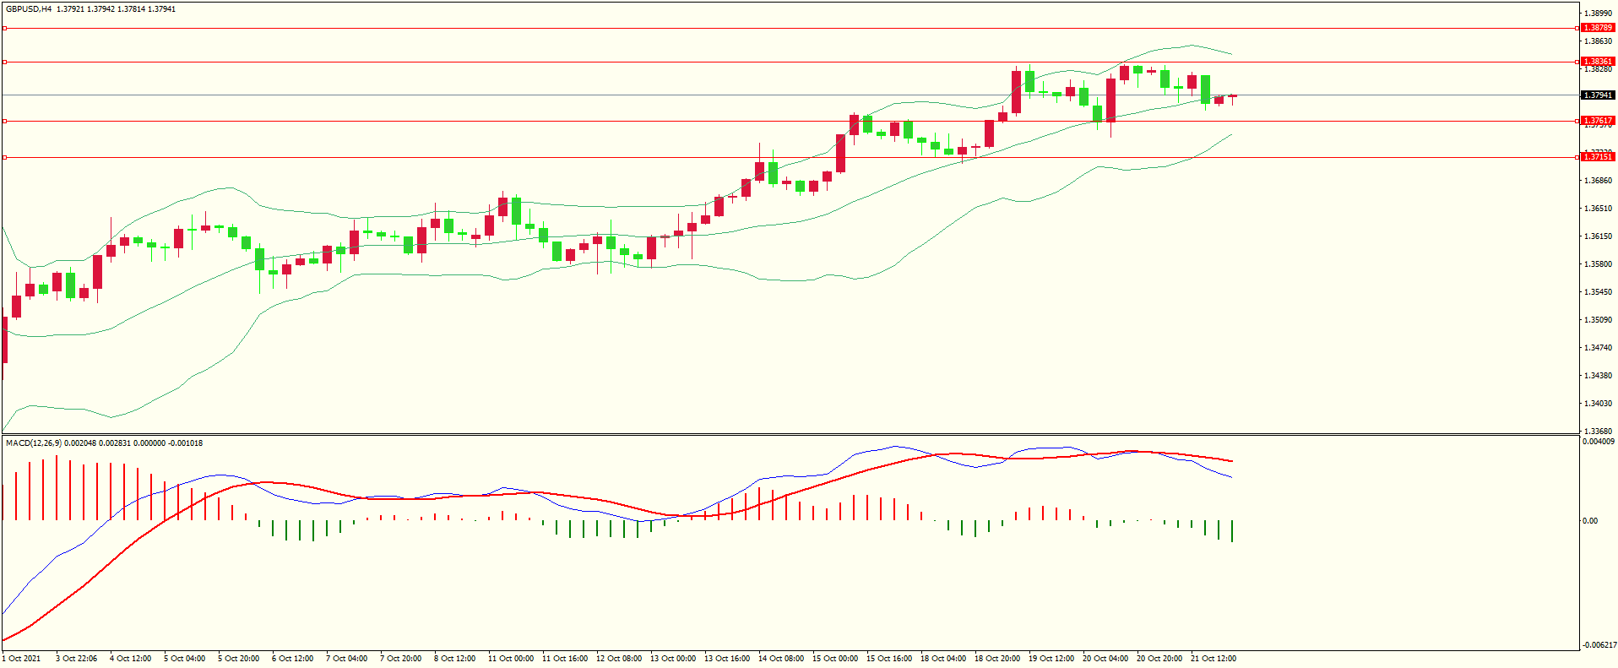Image resolution: width=1618 pixels, height=668 pixels.
Task: Click the red 1.37151 support level label
Action: click(x=1597, y=157)
